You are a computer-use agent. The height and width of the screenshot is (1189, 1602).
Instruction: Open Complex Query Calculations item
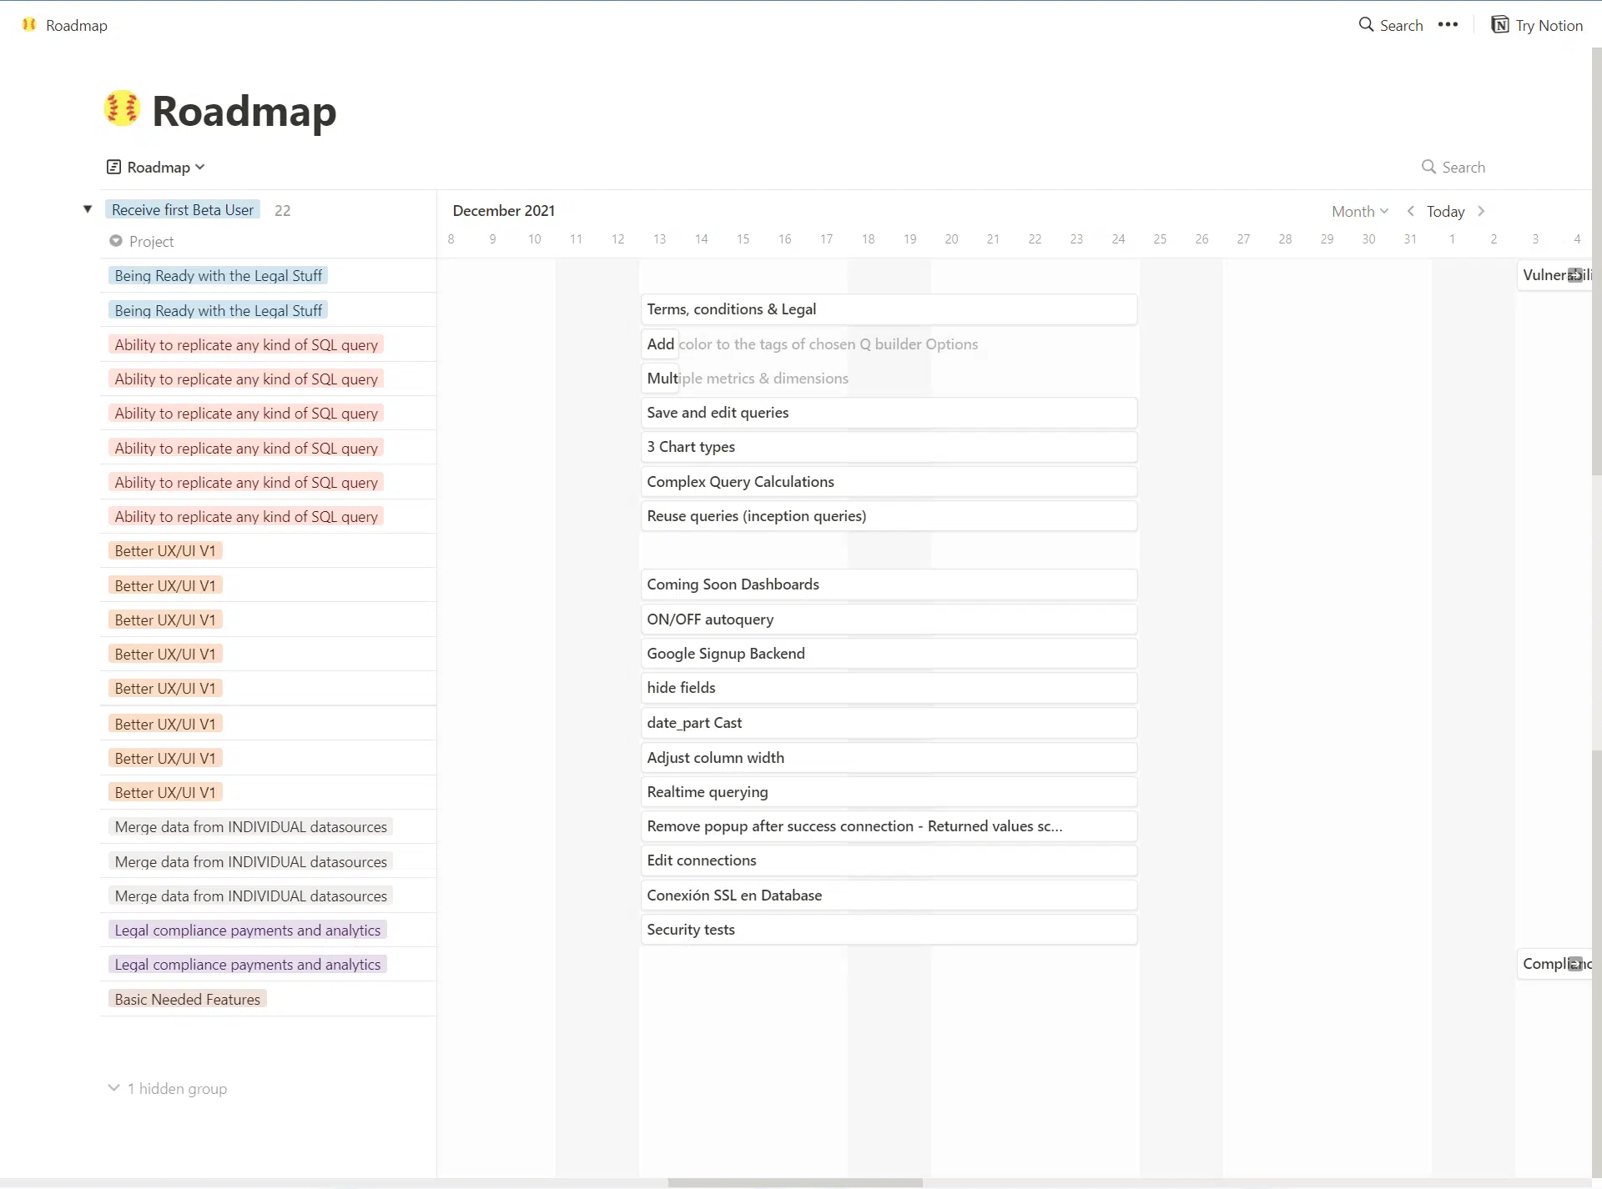click(889, 482)
